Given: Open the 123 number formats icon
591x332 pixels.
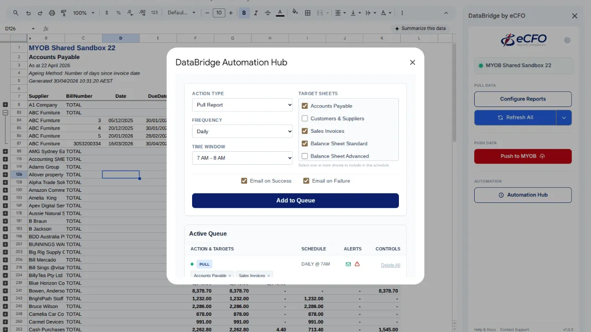Looking at the screenshot, I should (154, 13).
